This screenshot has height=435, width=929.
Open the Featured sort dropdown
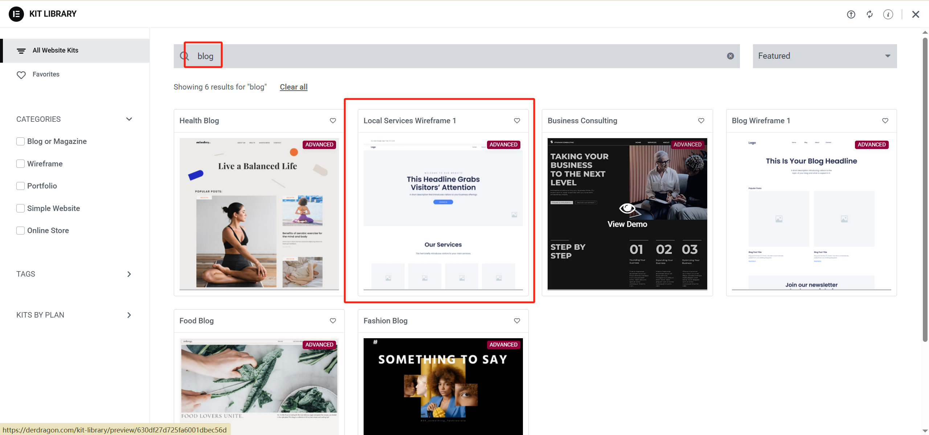point(824,56)
